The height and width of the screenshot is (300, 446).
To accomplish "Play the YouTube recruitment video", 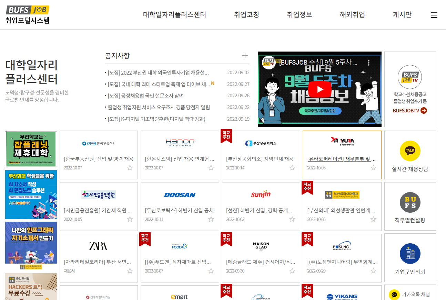I will pyautogui.click(x=320, y=89).
